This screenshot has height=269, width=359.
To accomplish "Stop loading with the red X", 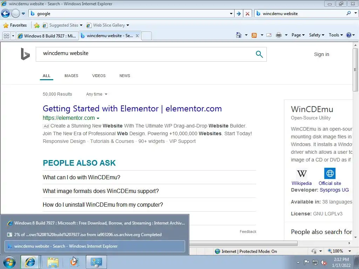I will [x=247, y=14].
